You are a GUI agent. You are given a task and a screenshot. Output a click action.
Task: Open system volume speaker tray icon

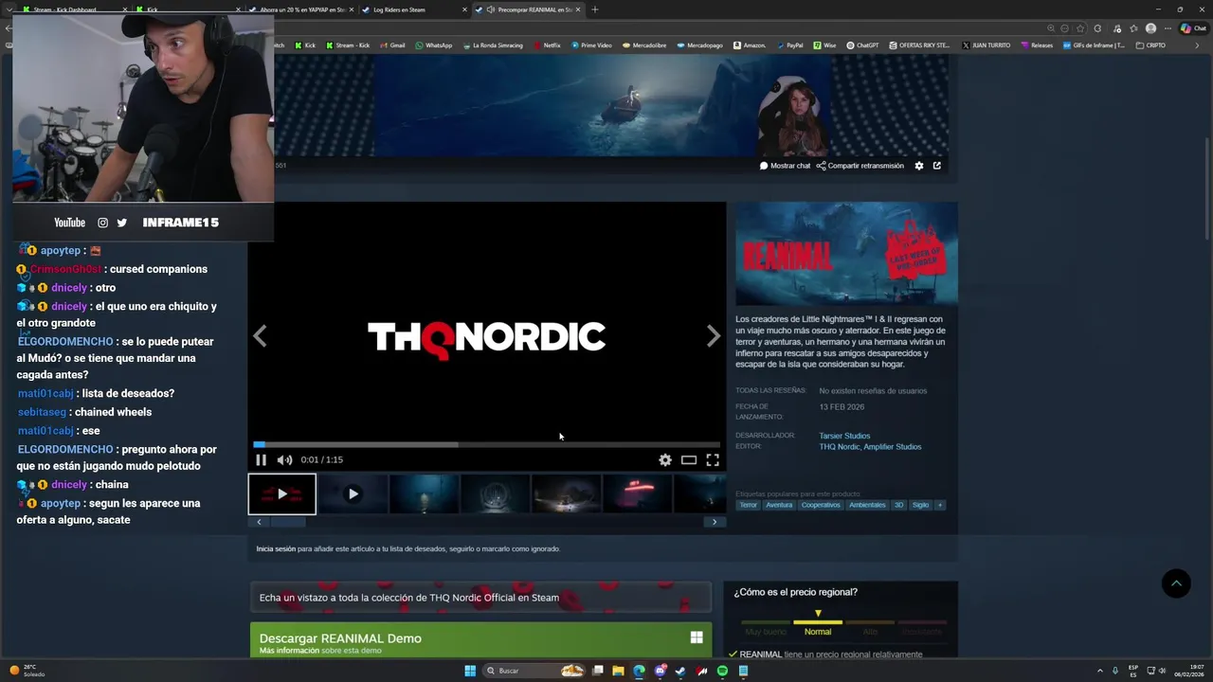point(1164,671)
